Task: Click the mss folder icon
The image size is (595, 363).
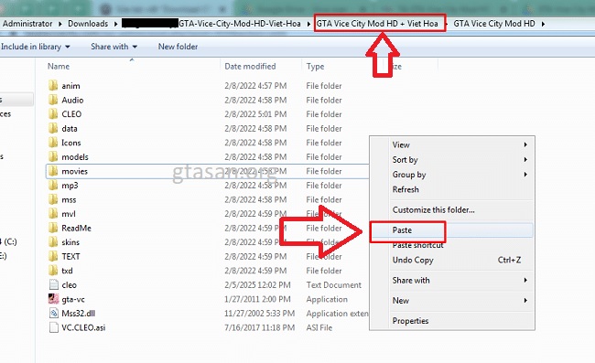Action: [x=53, y=199]
